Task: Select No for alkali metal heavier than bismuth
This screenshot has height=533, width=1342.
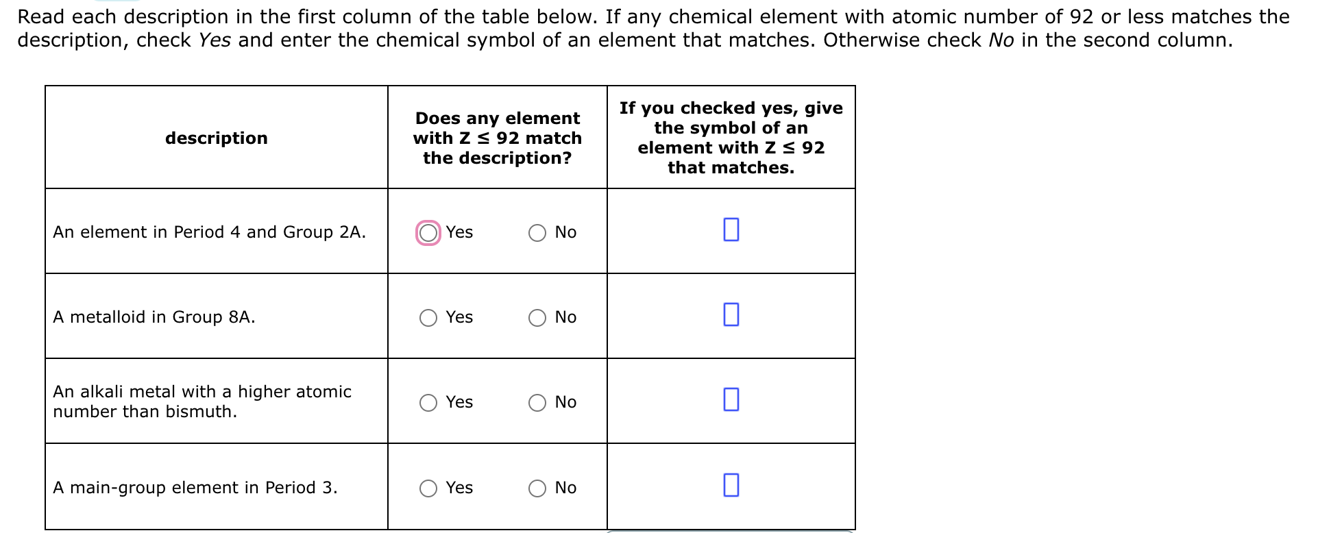Action: pos(537,402)
